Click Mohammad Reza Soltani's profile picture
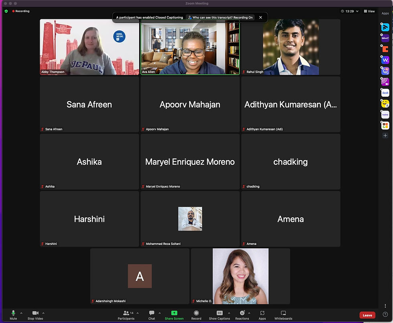 pyautogui.click(x=190, y=219)
